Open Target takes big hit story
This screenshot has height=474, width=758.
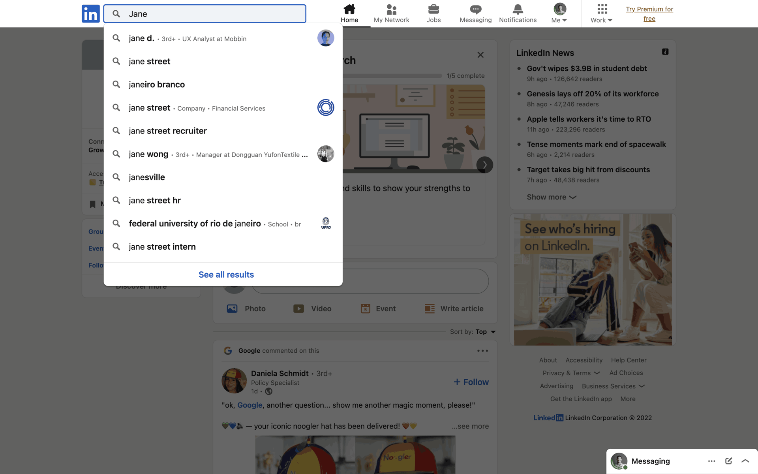588,169
